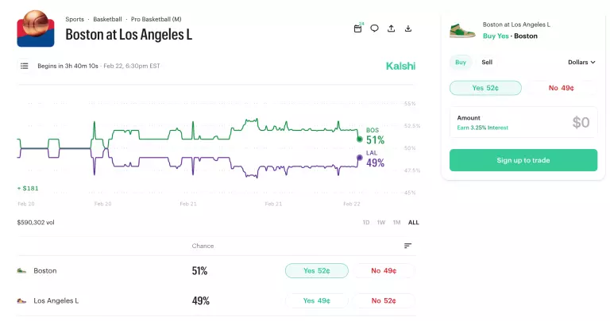Image resolution: width=610 pixels, height=321 pixels.
Task: Select Yes 52¢ in the trade panel
Action: (485, 88)
